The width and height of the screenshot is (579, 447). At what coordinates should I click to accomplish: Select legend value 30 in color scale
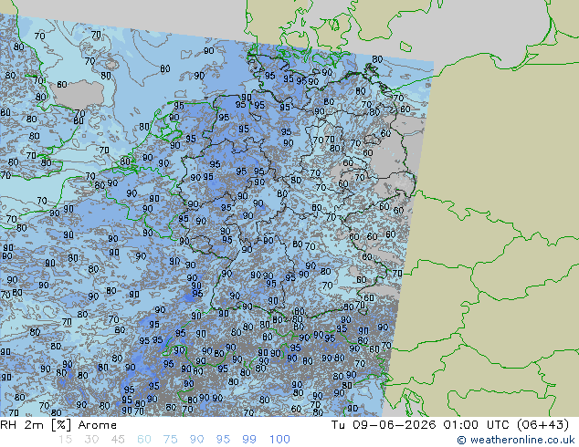coord(91,440)
